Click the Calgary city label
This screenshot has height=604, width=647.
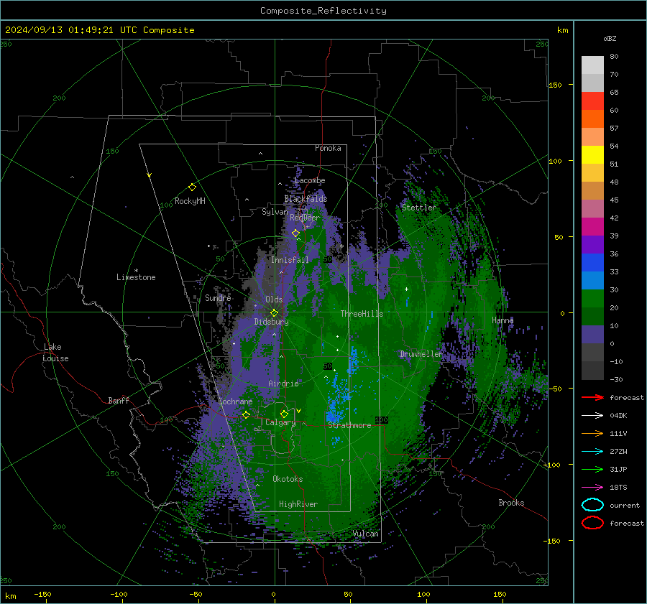pos(280,422)
